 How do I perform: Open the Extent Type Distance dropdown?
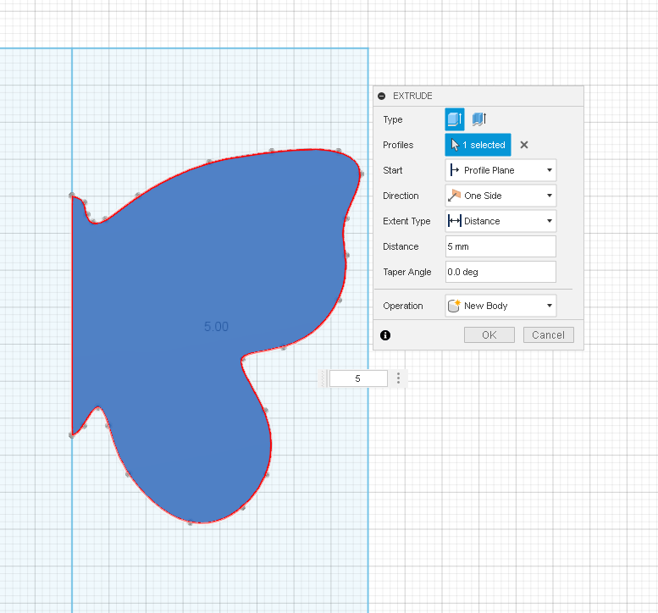[500, 221]
